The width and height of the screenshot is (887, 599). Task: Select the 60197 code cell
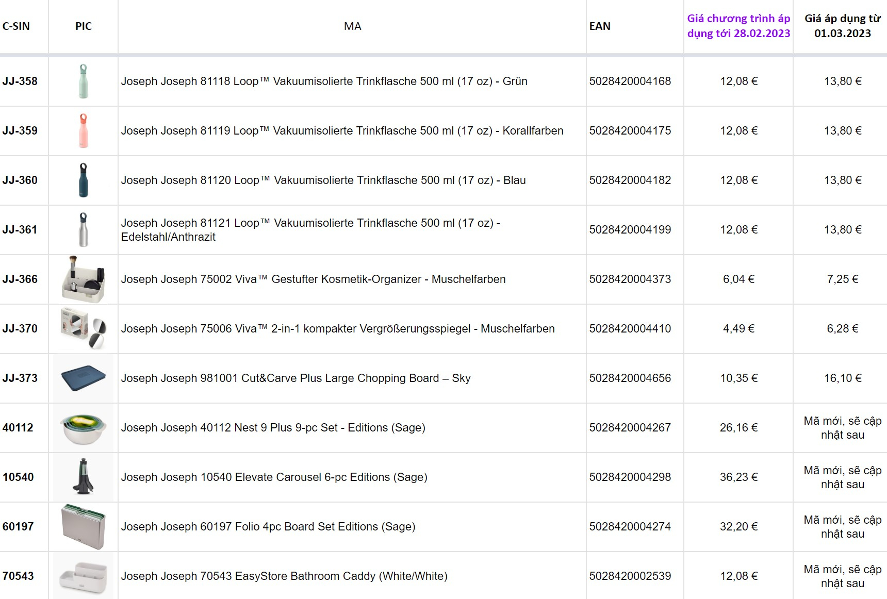coord(18,526)
